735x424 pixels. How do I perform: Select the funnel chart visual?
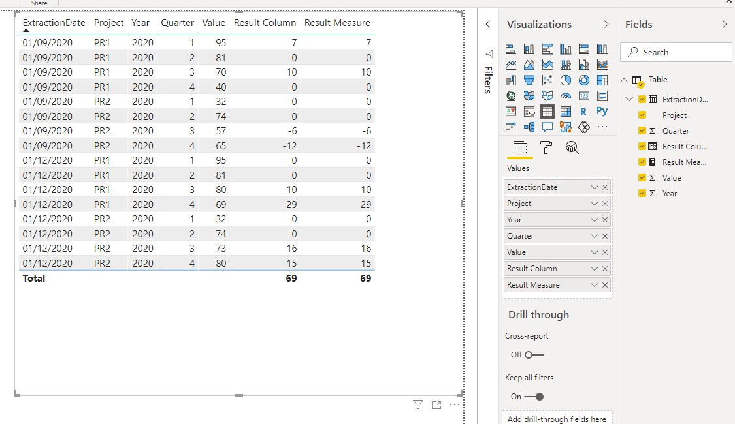[x=529, y=80]
